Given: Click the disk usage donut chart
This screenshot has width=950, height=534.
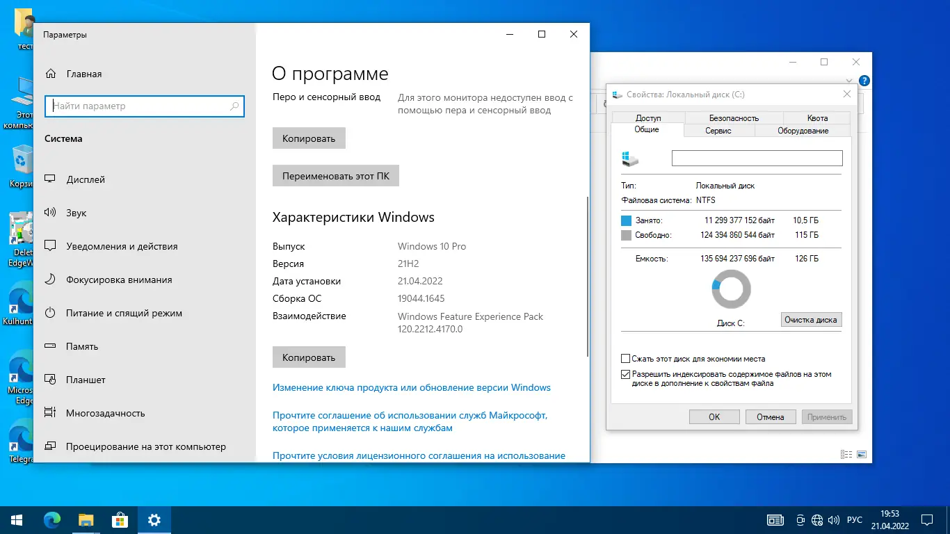Looking at the screenshot, I should point(732,289).
